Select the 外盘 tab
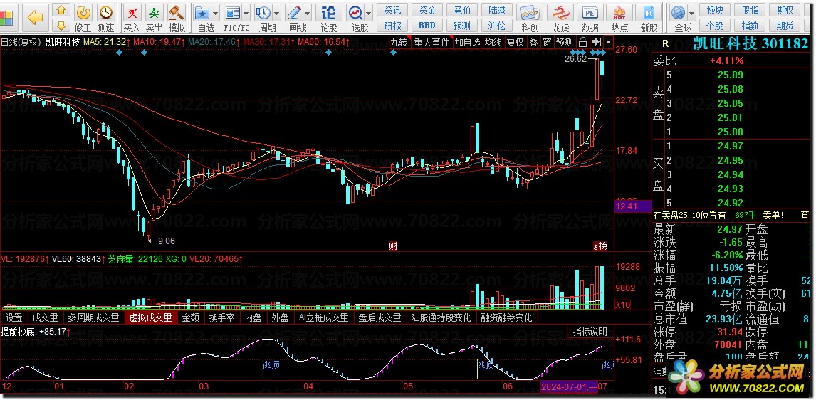Image resolution: width=816 pixels, height=400 pixels. point(280,317)
